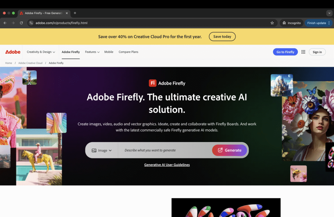Expand the Features dropdown
The image size is (334, 217).
(92, 52)
